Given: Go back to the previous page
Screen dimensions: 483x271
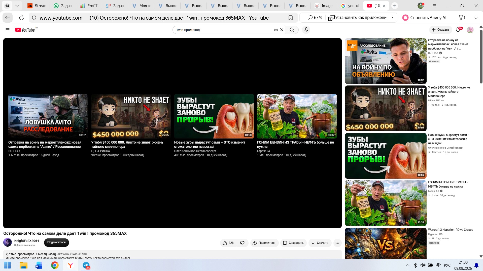Looking at the screenshot, I should point(8,18).
